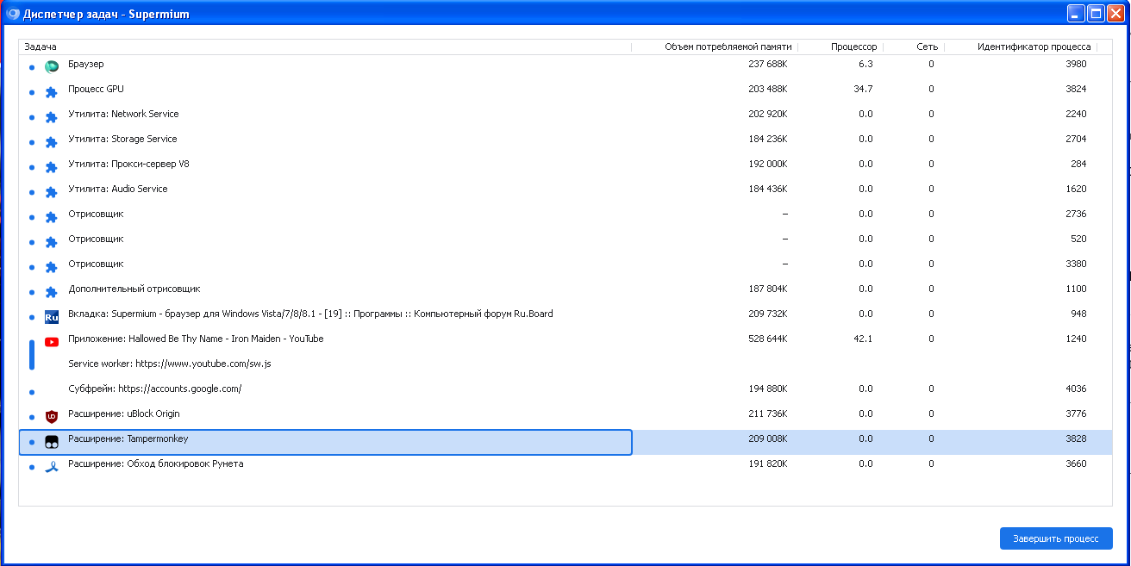Click the puzzle icon beside Процесс GPU
The image size is (1131, 566).
(x=52, y=91)
